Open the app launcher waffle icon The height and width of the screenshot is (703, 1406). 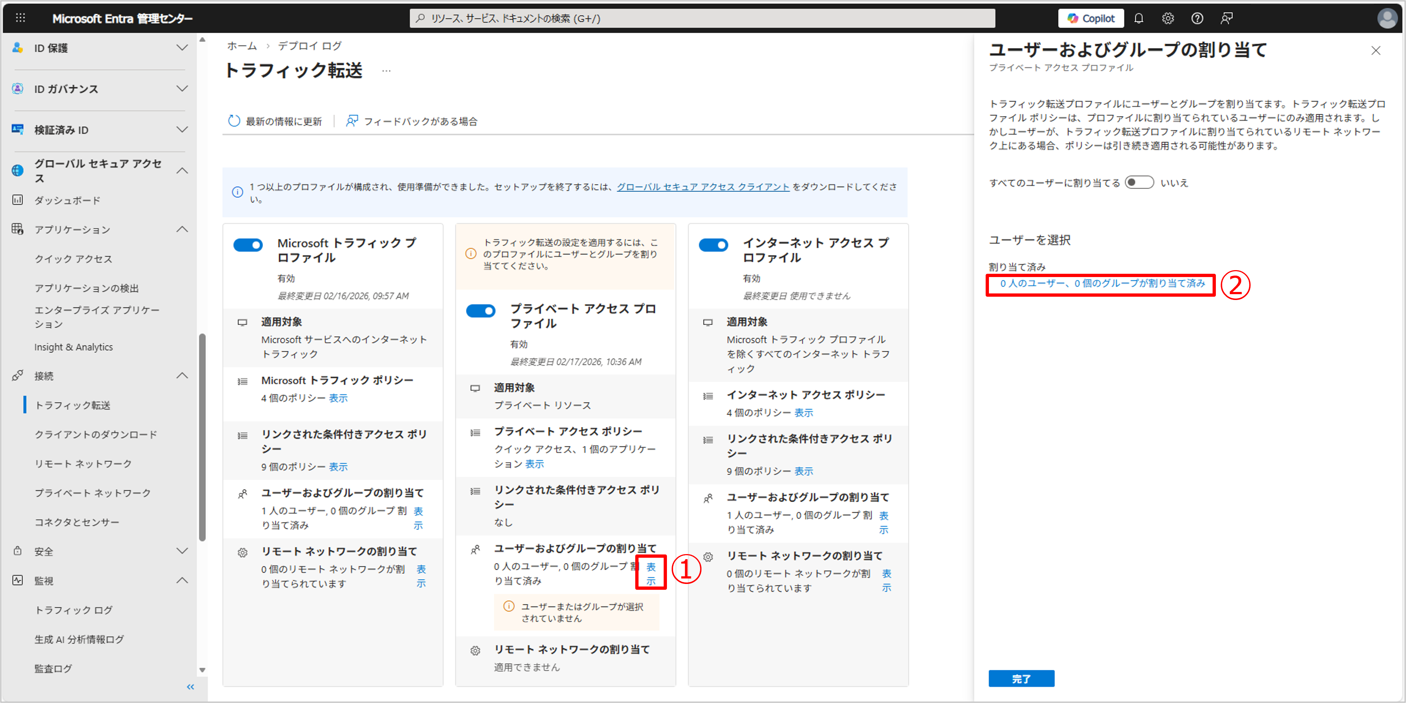(x=20, y=18)
